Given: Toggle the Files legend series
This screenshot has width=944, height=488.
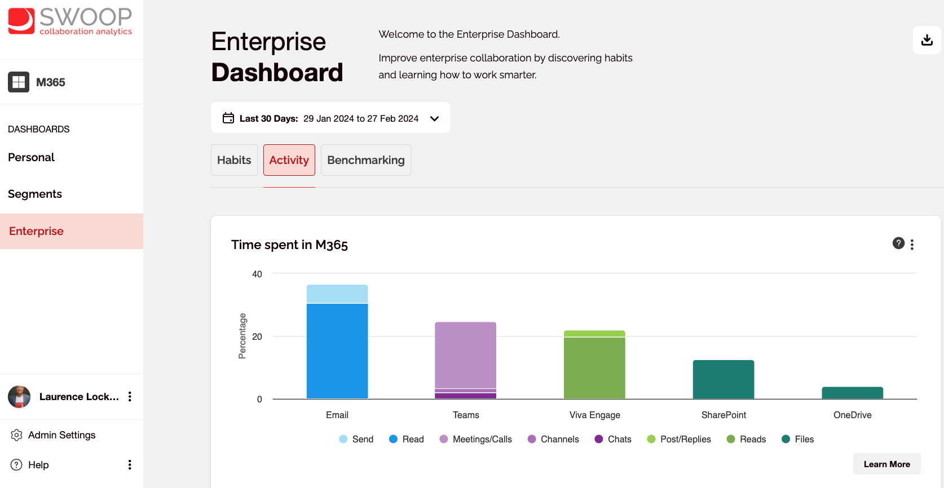Looking at the screenshot, I should pyautogui.click(x=797, y=439).
